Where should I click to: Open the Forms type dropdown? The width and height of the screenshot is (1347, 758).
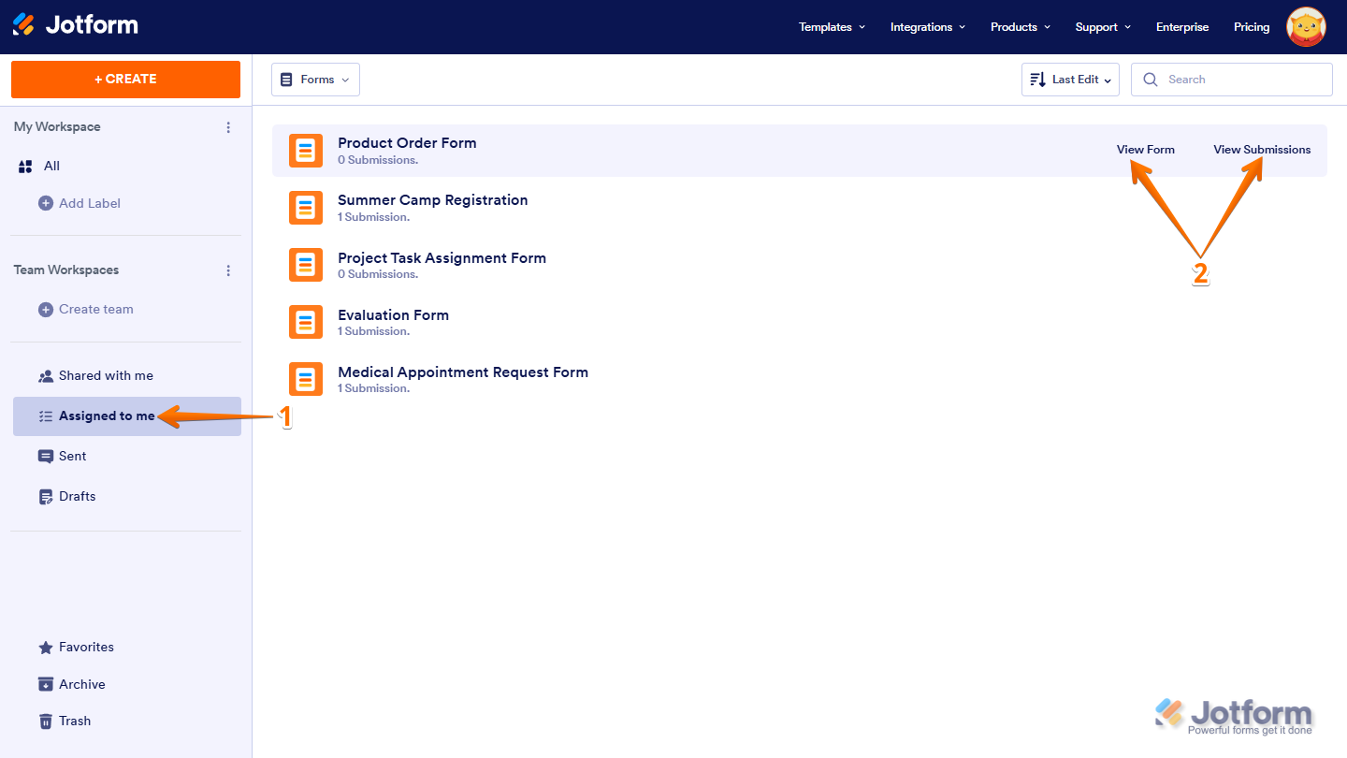tap(315, 79)
